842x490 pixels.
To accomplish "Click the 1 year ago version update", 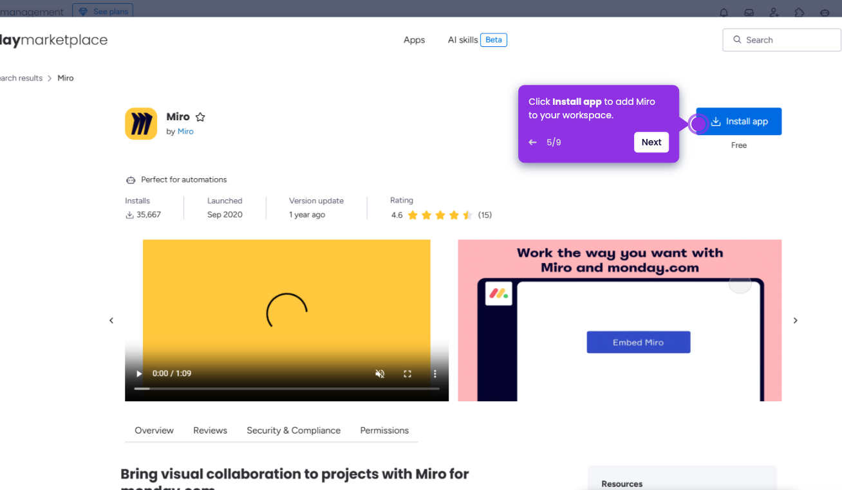I will (307, 215).
